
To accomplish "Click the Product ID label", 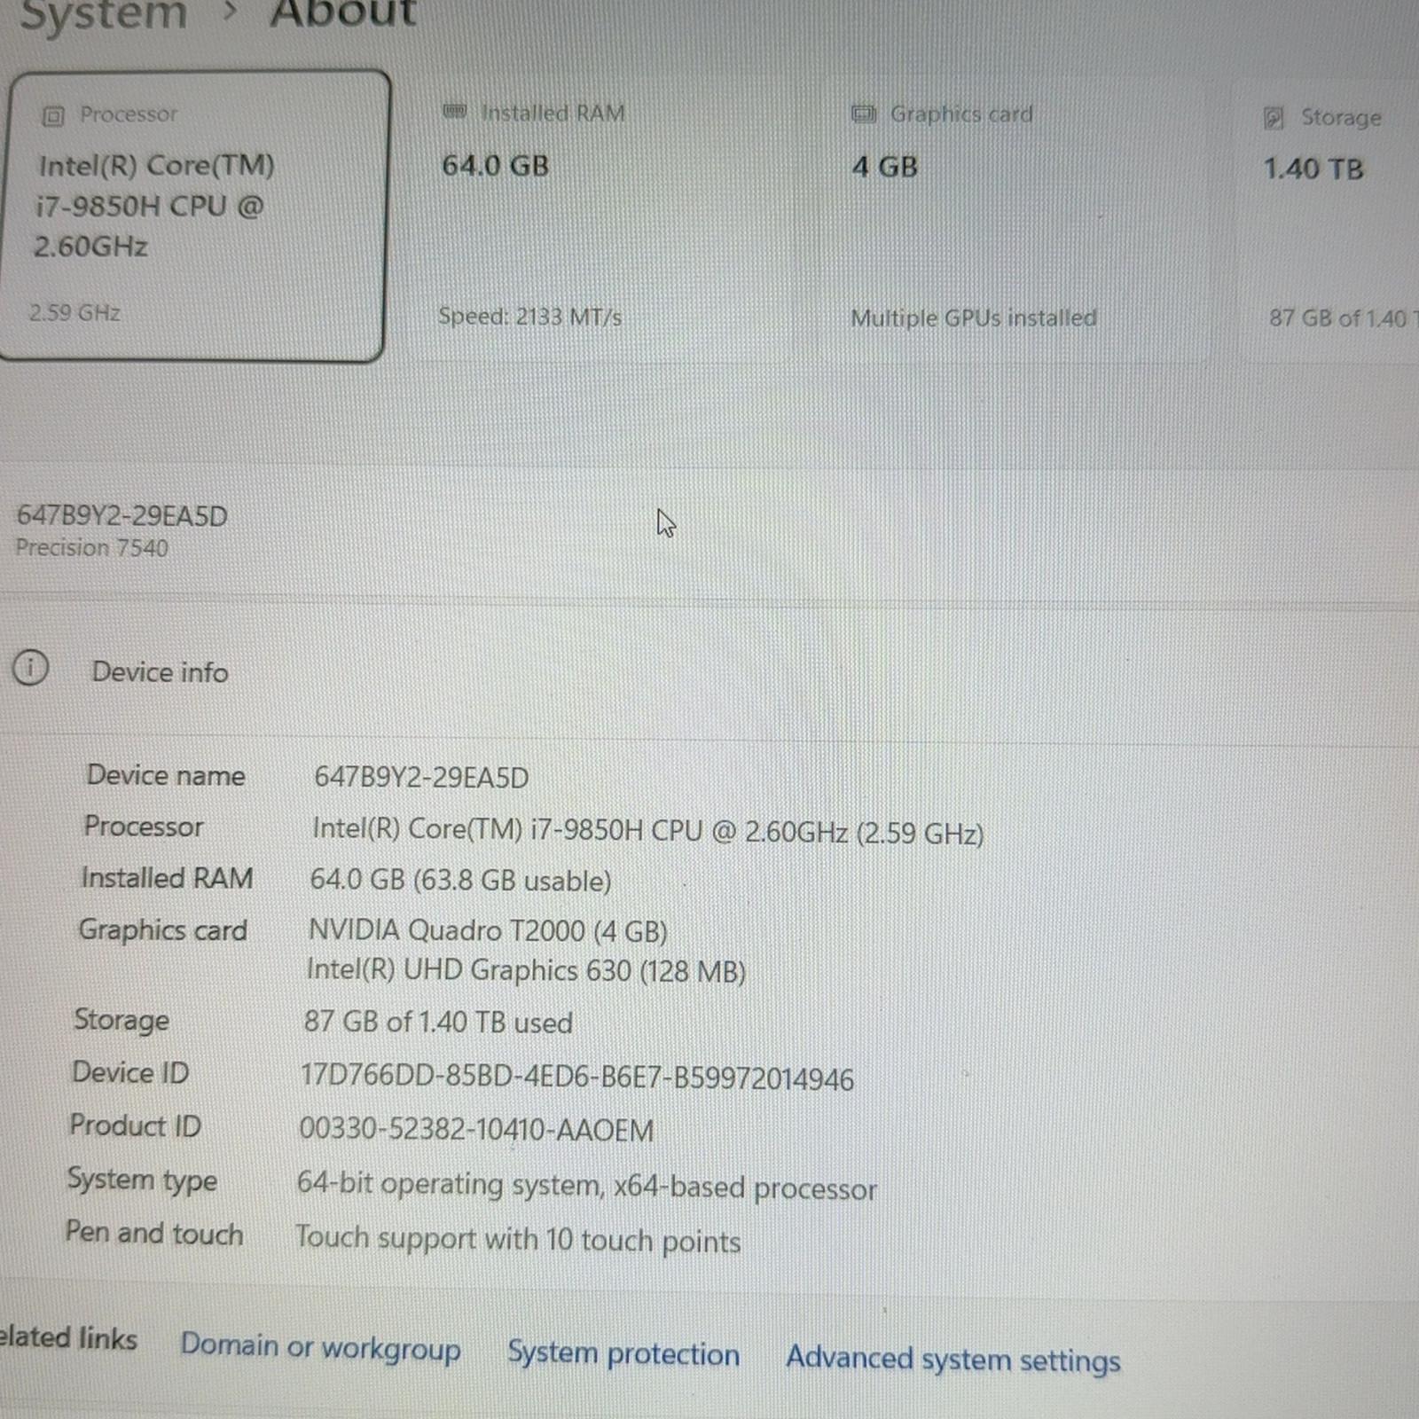I will tap(136, 1125).
